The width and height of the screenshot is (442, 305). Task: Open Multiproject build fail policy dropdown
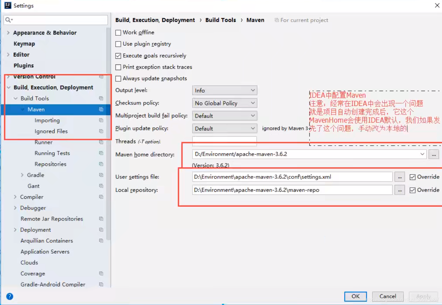tap(225, 116)
